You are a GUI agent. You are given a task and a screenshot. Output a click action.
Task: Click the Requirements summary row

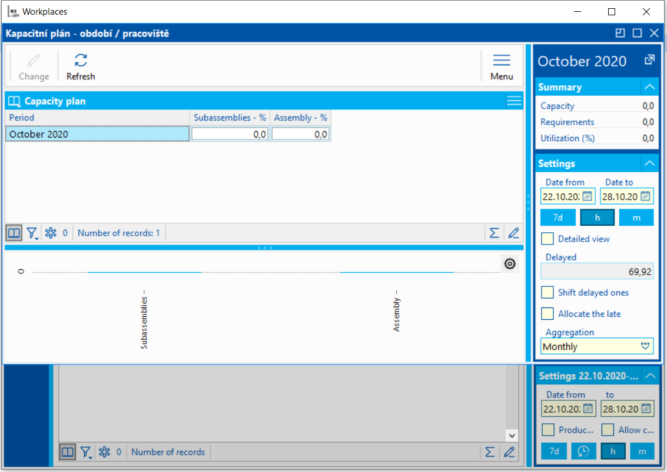597,122
